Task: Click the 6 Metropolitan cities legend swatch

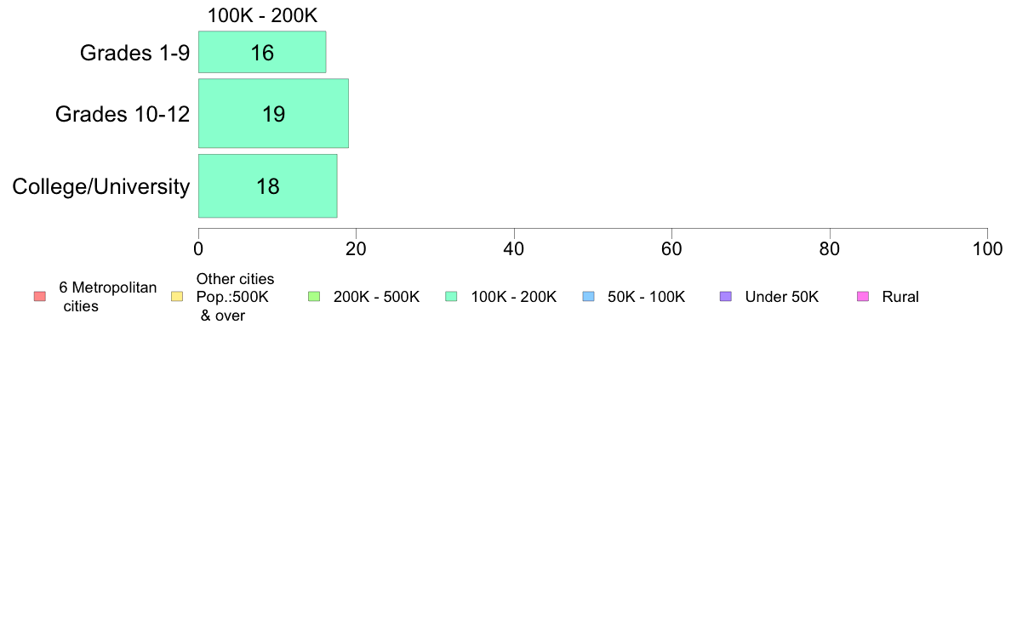Action: pos(40,297)
